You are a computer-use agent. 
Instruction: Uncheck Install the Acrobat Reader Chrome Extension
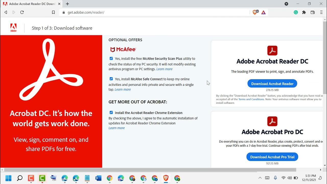111,112
